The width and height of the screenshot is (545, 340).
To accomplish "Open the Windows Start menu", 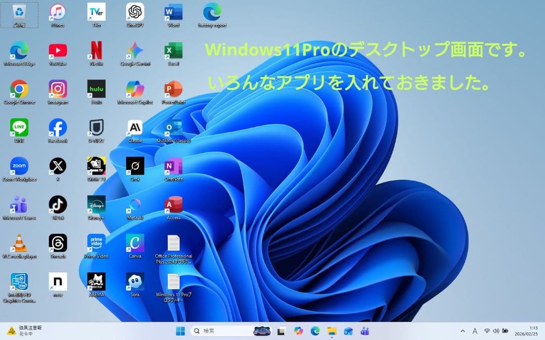I will [x=180, y=331].
